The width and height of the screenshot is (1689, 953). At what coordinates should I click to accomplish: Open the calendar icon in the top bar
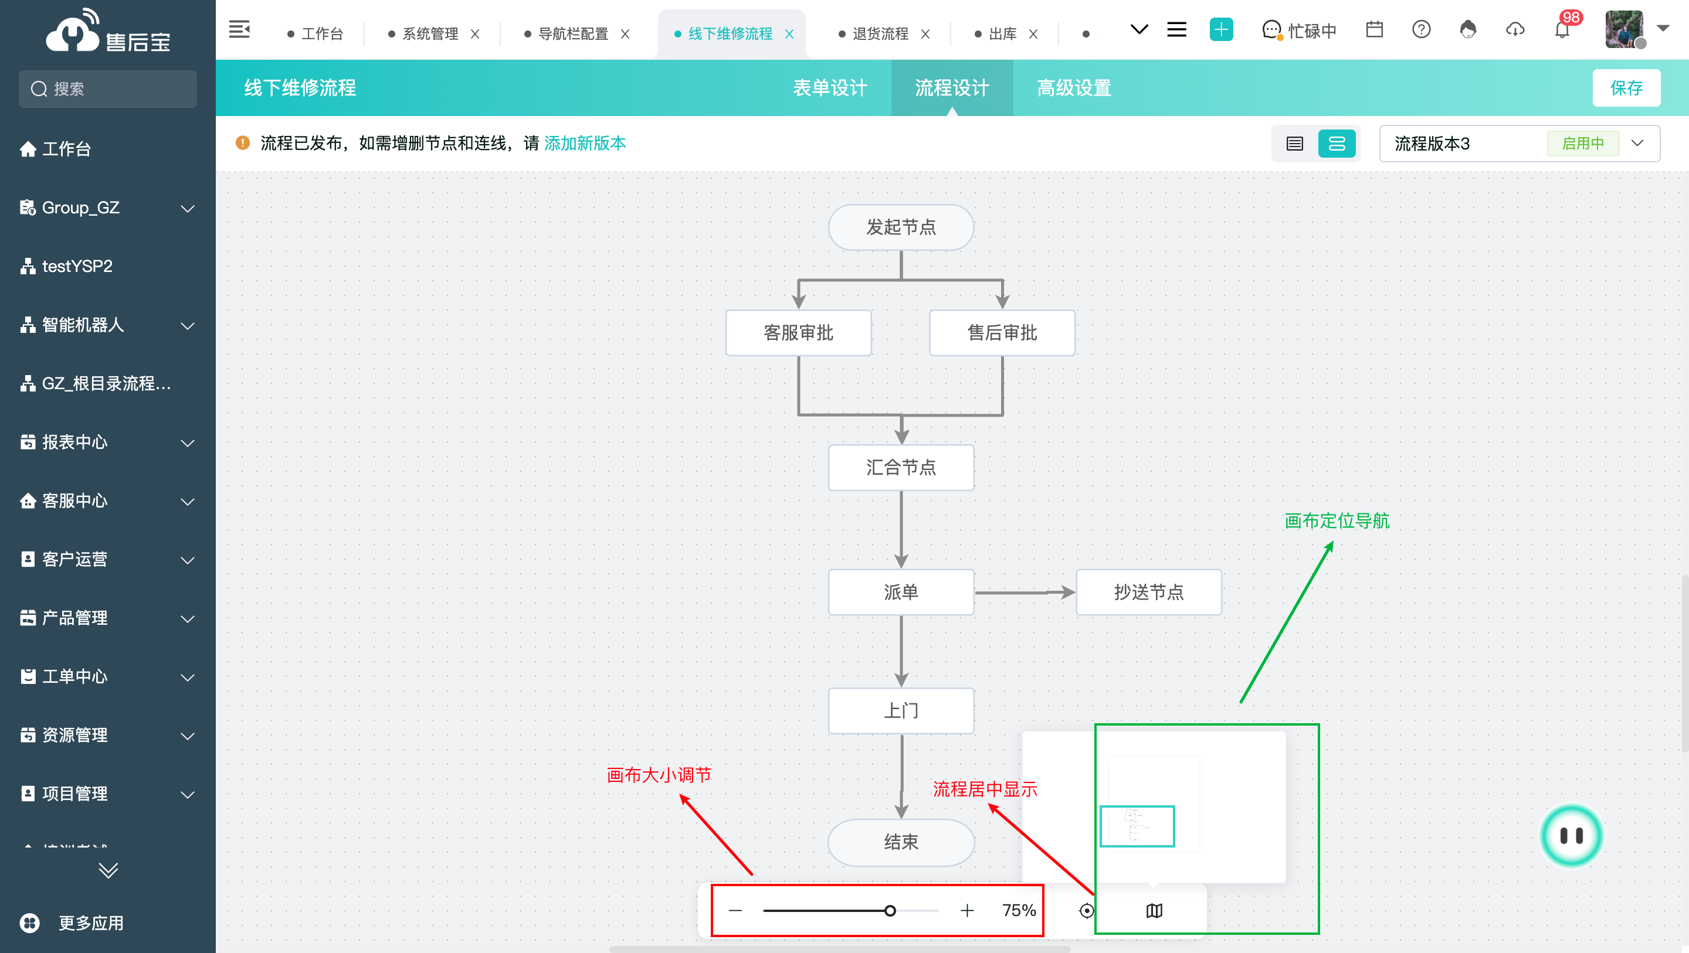point(1374,30)
